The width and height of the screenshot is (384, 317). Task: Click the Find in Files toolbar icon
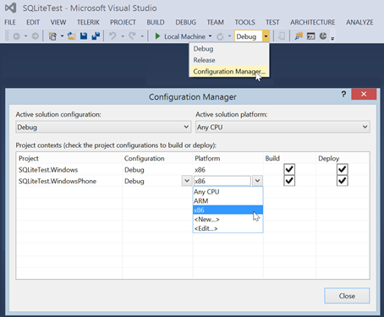[299, 36]
